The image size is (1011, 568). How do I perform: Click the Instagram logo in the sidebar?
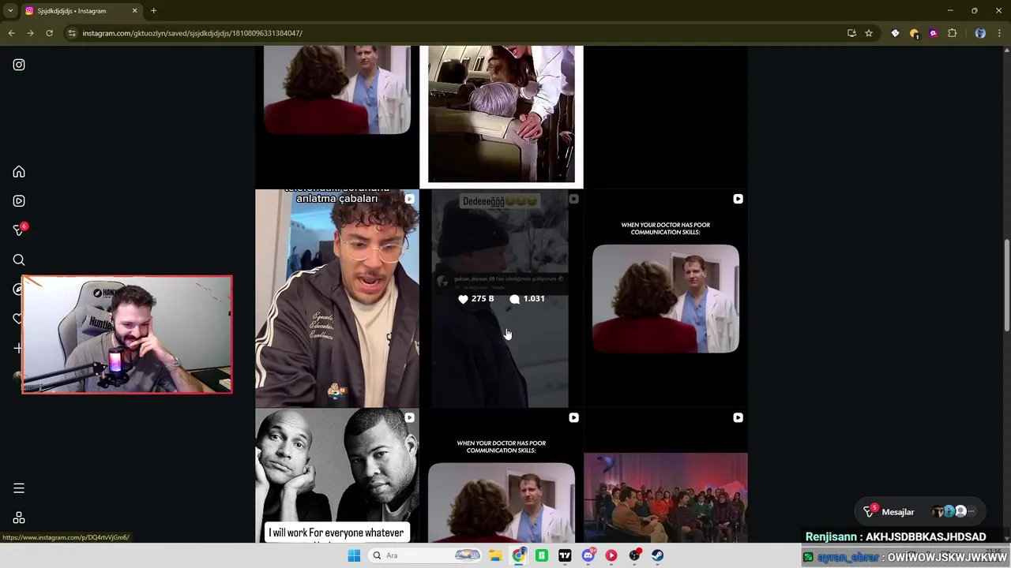(19, 65)
